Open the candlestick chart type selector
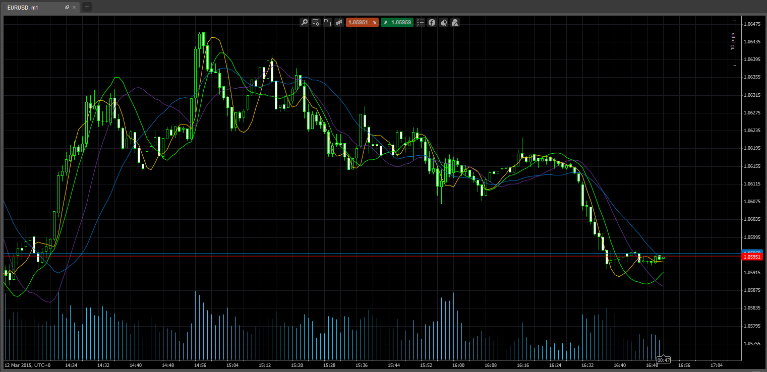Viewport: 767px width, 372px height. [339, 22]
